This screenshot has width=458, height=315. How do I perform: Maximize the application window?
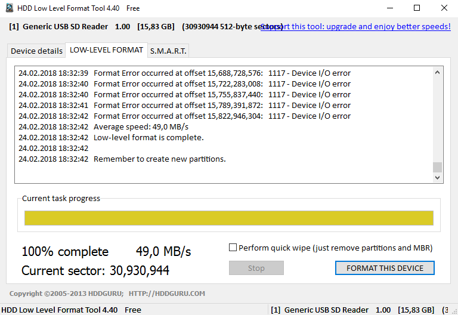click(x=416, y=8)
